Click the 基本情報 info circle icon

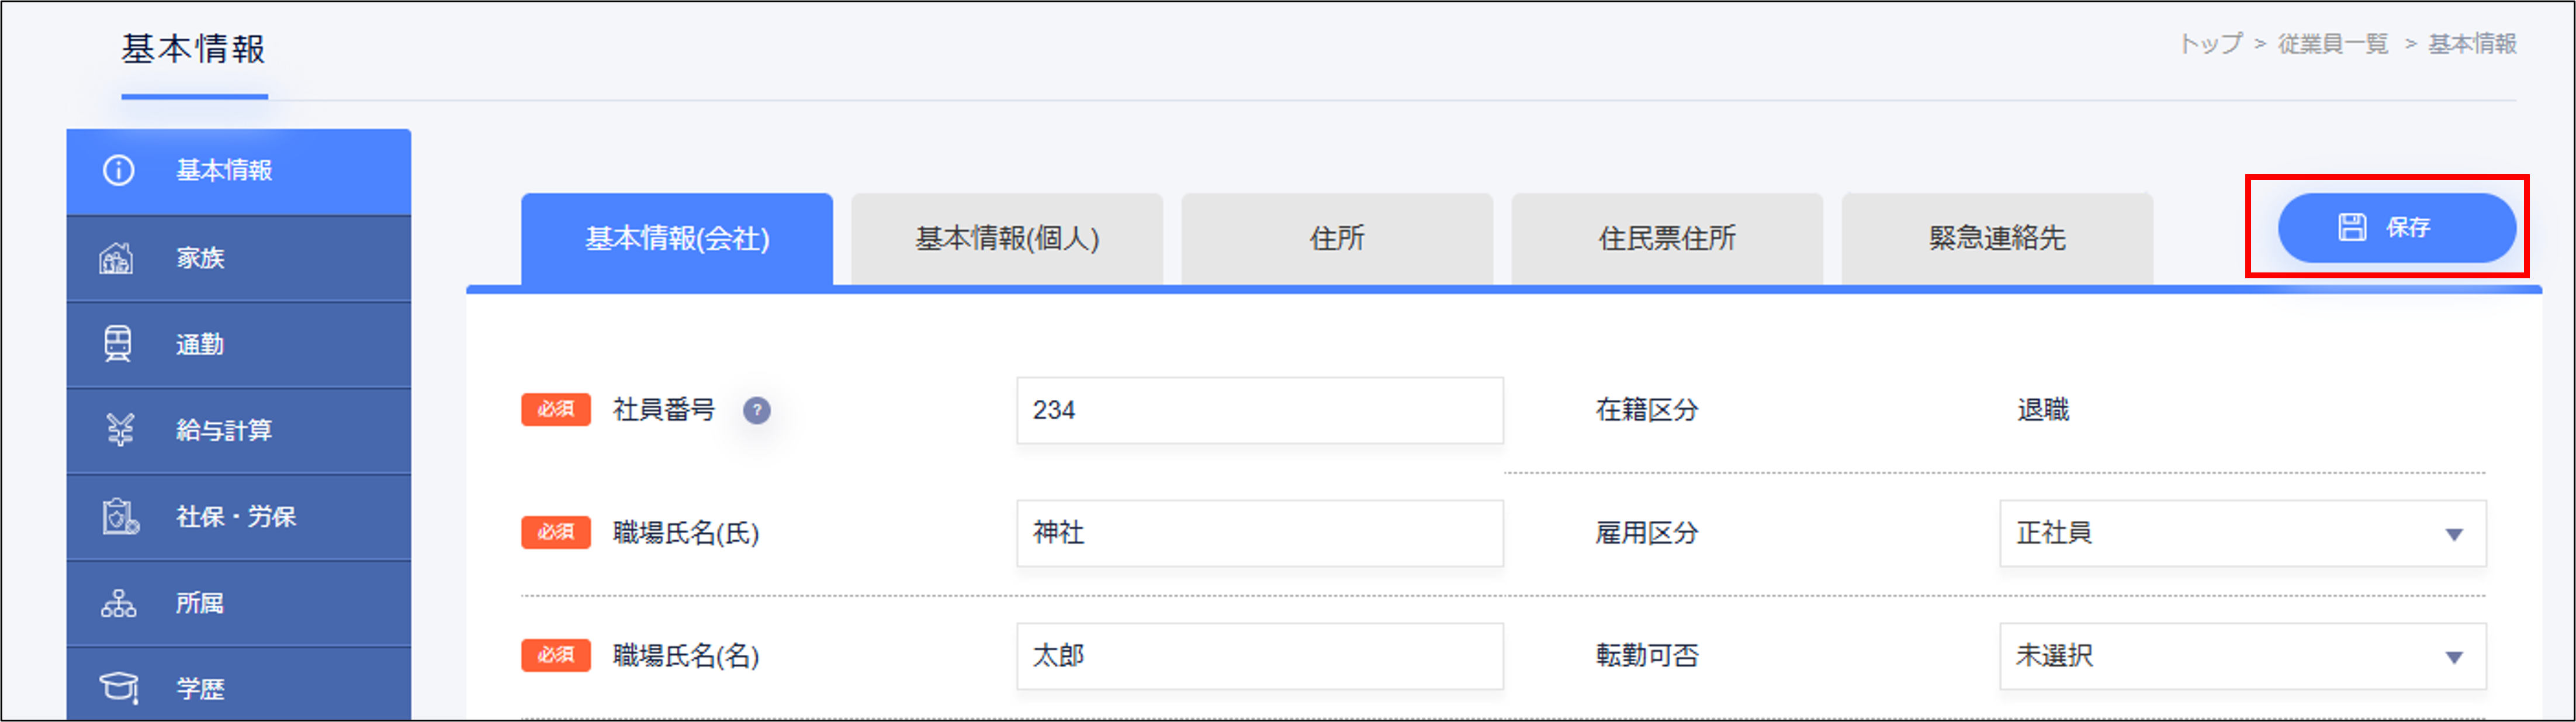click(118, 171)
